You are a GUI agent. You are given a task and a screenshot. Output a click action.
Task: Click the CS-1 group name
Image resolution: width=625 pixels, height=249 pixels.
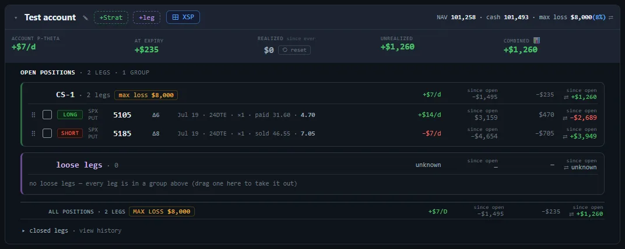click(65, 95)
